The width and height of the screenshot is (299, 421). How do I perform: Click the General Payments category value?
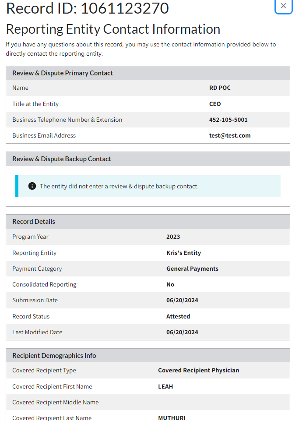pyautogui.click(x=192, y=269)
